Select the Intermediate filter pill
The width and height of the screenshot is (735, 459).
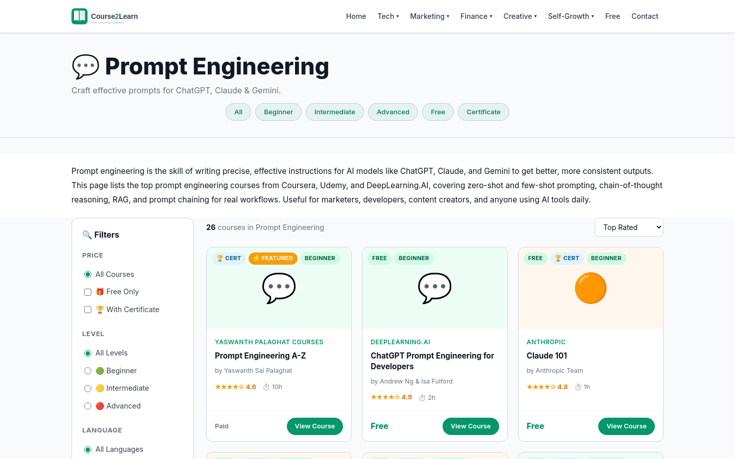tap(335, 112)
